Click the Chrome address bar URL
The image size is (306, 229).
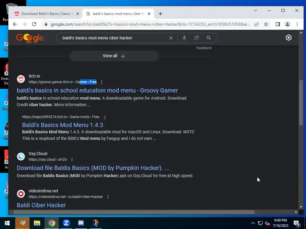150,24
